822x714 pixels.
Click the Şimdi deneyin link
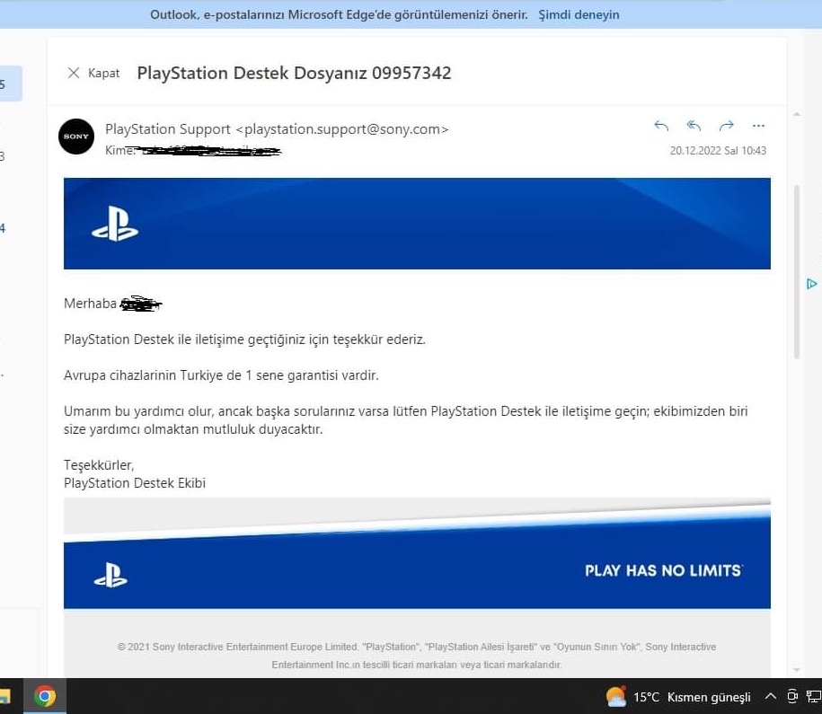coord(579,14)
